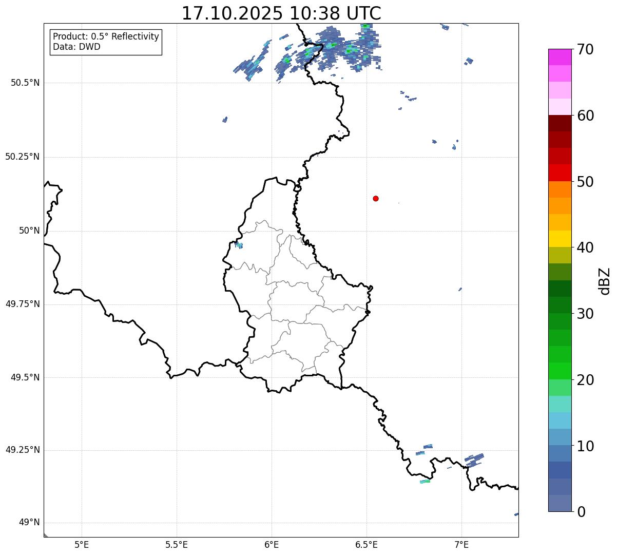Click the 5°E longitude axis label

pos(82,544)
